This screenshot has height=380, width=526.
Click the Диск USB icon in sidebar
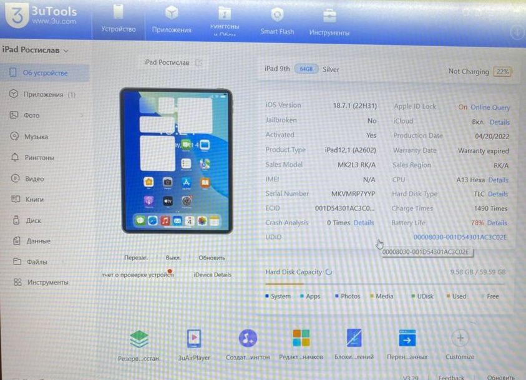[x=16, y=220]
